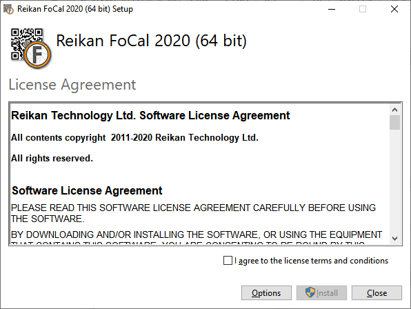Check the agree to license terms box
Image resolution: width=411 pixels, height=309 pixels.
228,261
